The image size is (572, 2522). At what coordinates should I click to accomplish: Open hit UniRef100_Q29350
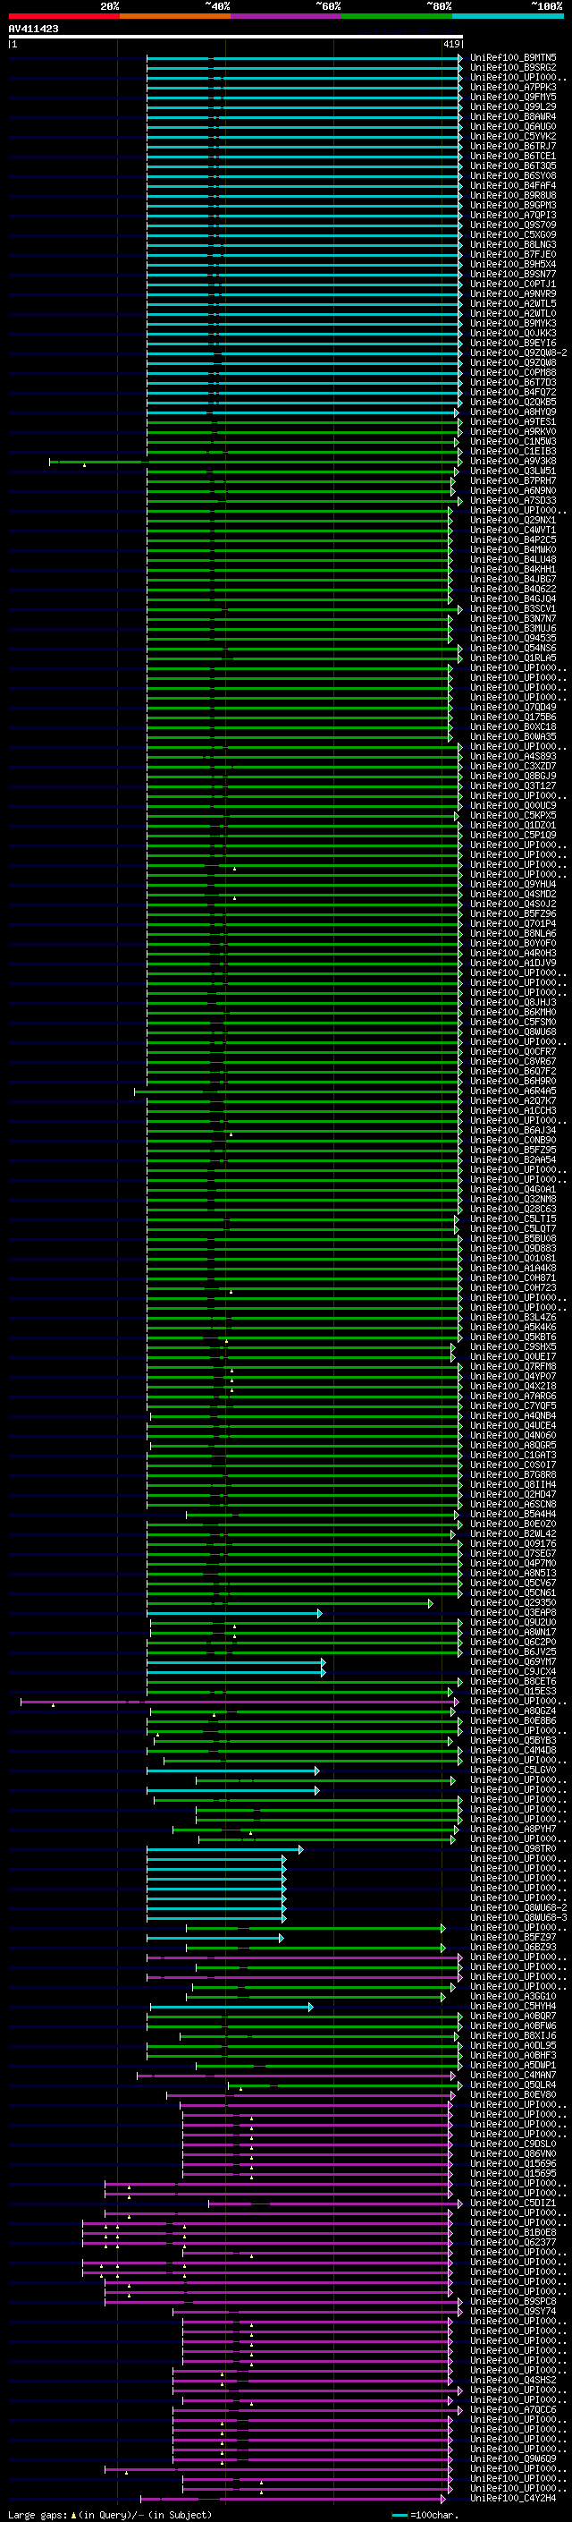513,1602
